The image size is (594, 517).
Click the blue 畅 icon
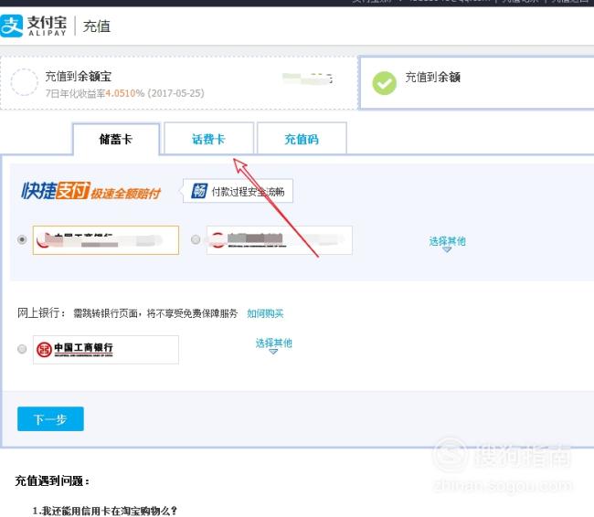pyautogui.click(x=199, y=191)
